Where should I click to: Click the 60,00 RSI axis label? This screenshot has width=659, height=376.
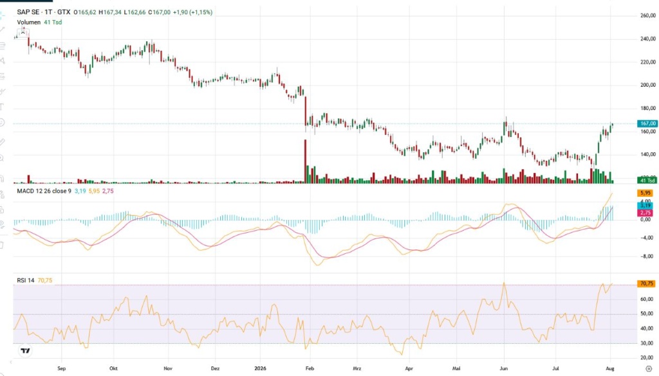click(647, 300)
